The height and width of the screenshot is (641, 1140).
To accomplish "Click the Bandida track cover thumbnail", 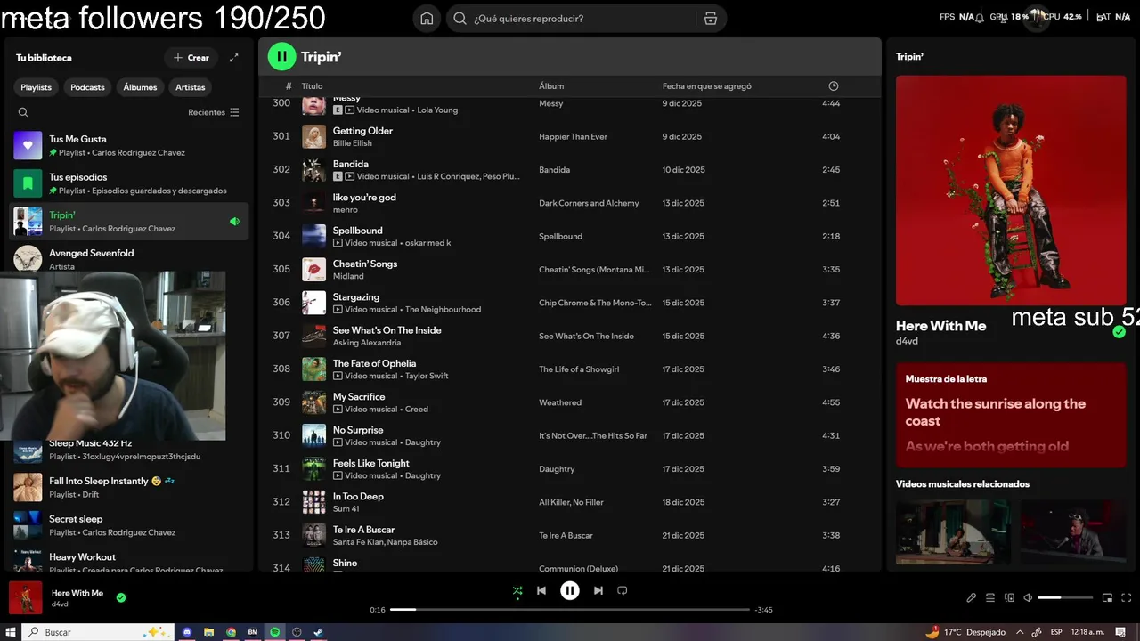I will 313,170.
